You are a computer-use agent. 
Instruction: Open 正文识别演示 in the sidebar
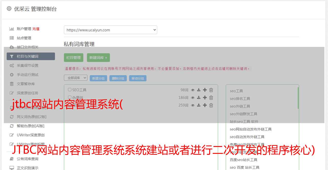(28, 168)
